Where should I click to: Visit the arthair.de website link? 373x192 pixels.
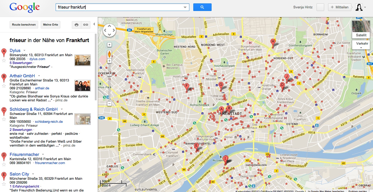coord(42,88)
